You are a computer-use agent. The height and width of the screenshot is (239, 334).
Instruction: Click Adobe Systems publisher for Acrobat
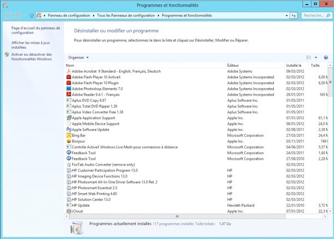point(239,71)
